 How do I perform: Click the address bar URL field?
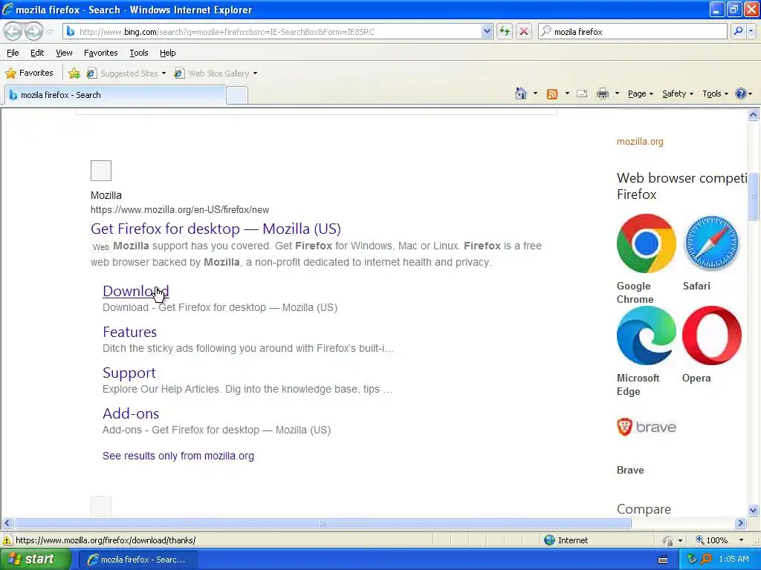point(279,31)
